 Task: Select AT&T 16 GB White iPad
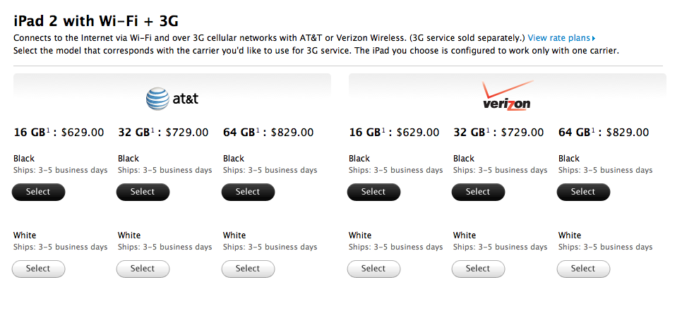(x=38, y=269)
